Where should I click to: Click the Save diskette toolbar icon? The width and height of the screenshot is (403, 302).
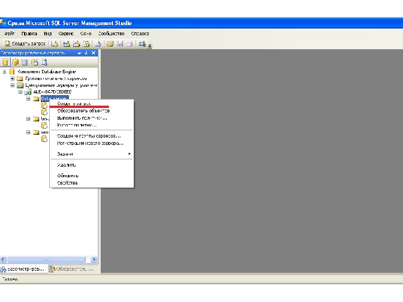(x=120, y=44)
